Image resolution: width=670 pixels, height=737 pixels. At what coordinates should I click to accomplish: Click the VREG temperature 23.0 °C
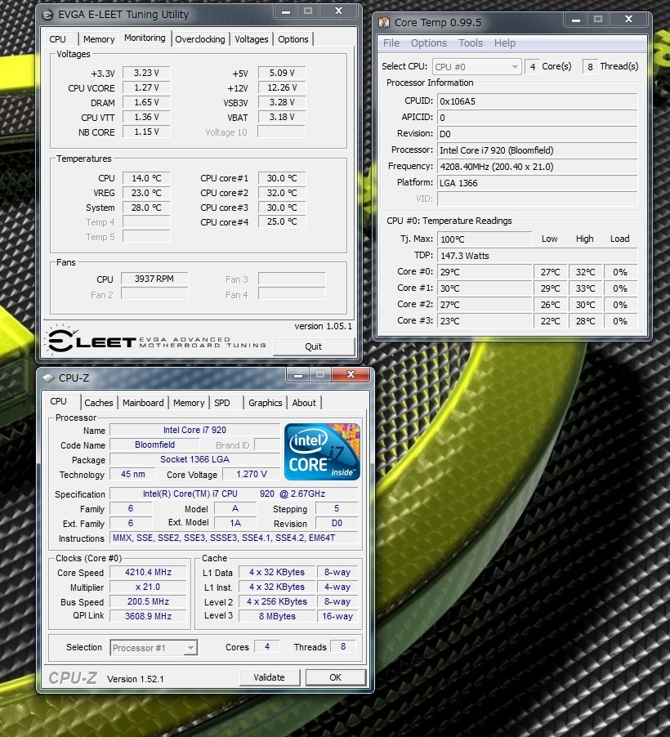click(x=146, y=193)
